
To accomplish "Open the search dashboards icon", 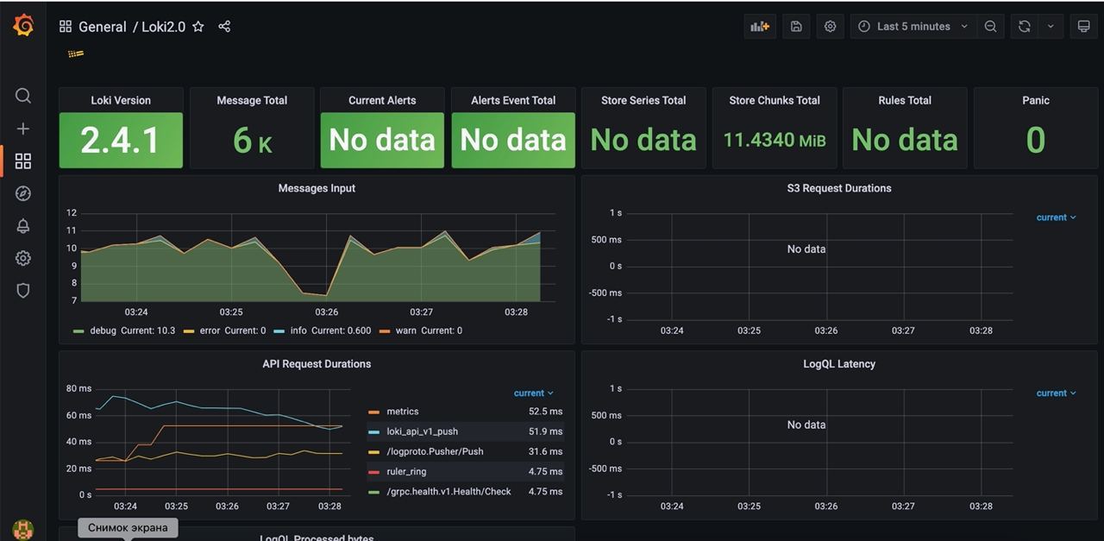I will (23, 96).
